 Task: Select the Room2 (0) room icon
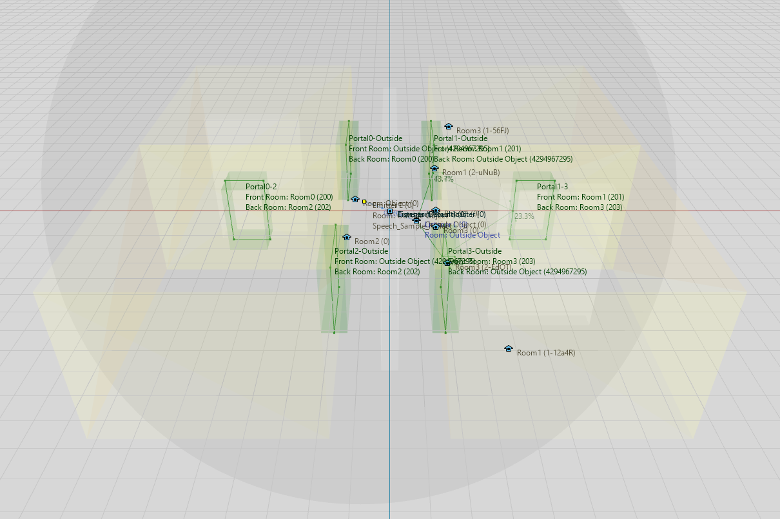tap(347, 238)
